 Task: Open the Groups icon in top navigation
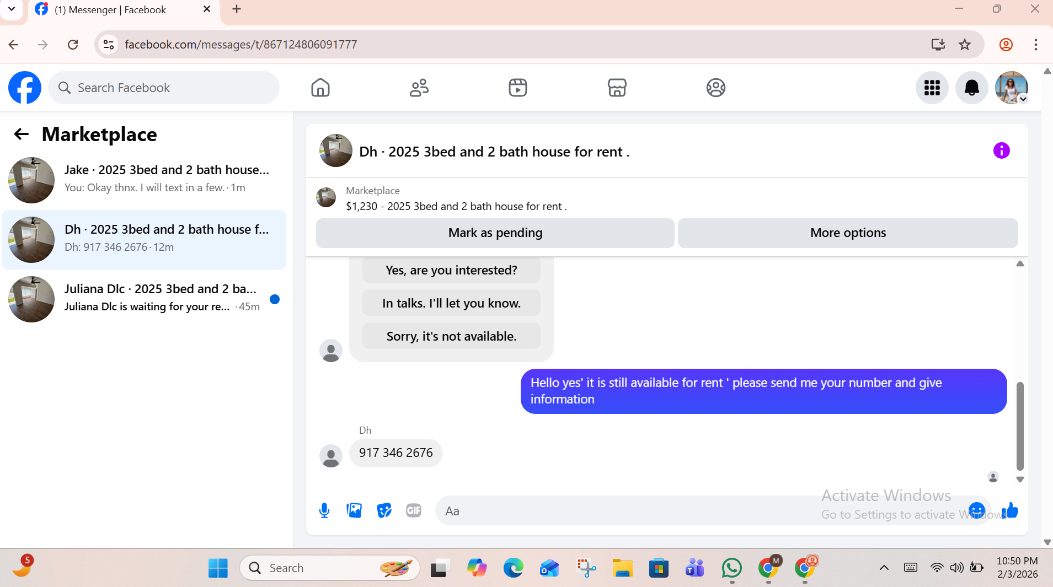[x=716, y=88]
